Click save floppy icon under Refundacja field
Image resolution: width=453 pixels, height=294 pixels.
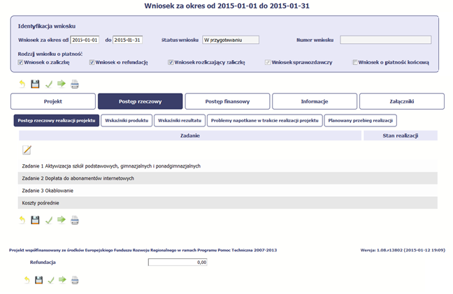click(38, 280)
